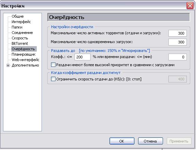Open the BitTorrent settings page
This screenshot has width=196, height=150.
(x=20, y=43)
